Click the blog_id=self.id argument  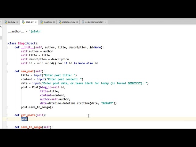pyautogui.click(x=52, y=87)
